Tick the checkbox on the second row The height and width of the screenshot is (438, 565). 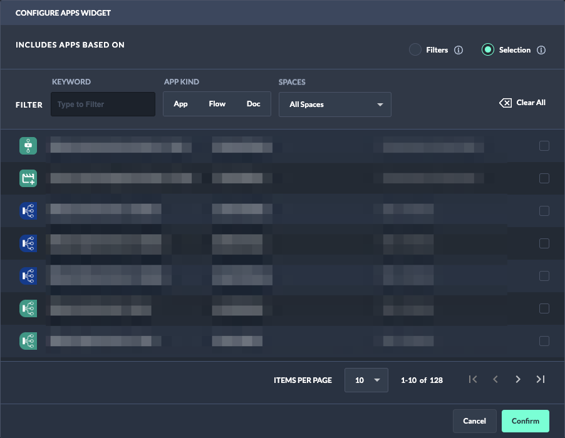point(544,178)
